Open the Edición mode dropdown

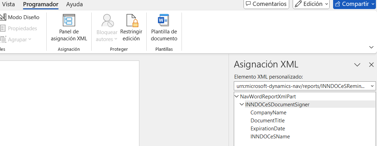[x=311, y=4]
